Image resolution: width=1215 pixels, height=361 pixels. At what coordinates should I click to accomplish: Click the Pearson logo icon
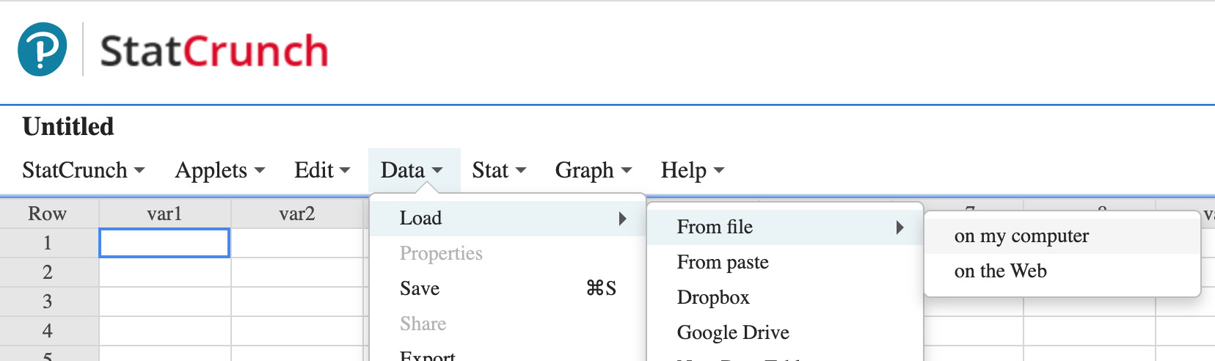(42, 49)
